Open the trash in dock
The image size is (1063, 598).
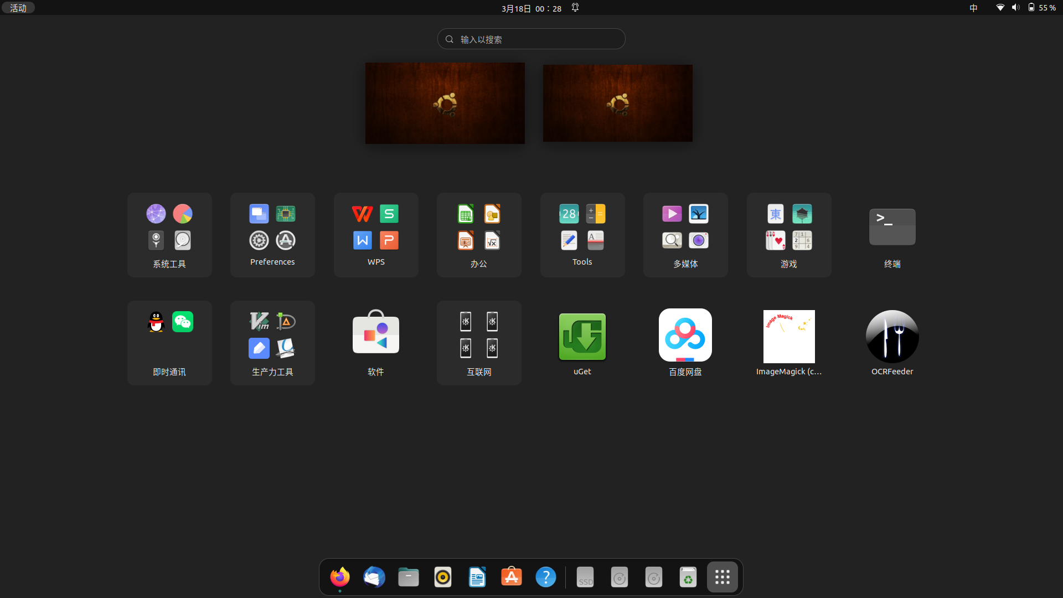click(x=688, y=578)
